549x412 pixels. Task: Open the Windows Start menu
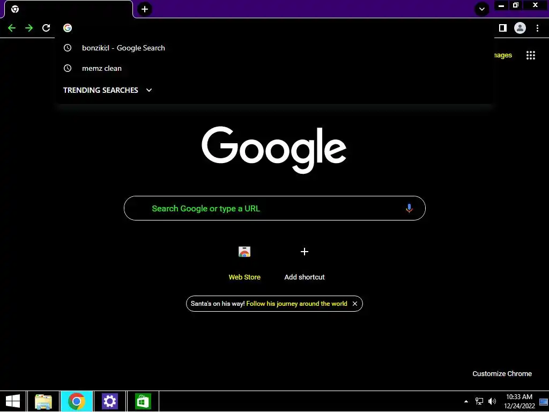[13, 401]
